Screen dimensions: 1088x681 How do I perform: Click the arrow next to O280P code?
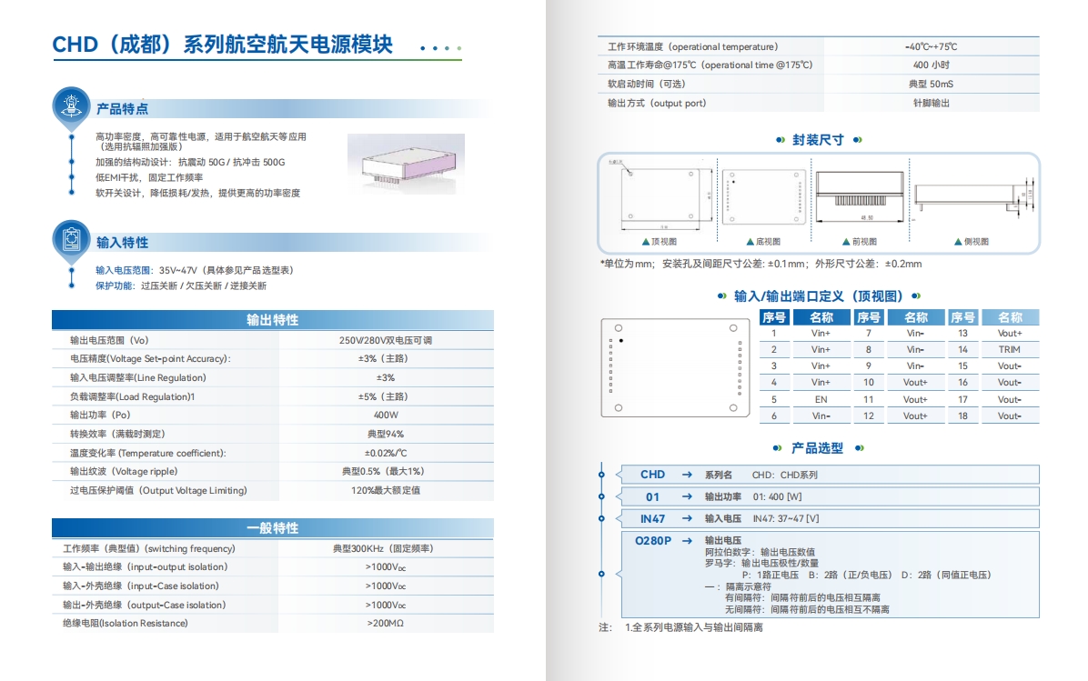[687, 541]
